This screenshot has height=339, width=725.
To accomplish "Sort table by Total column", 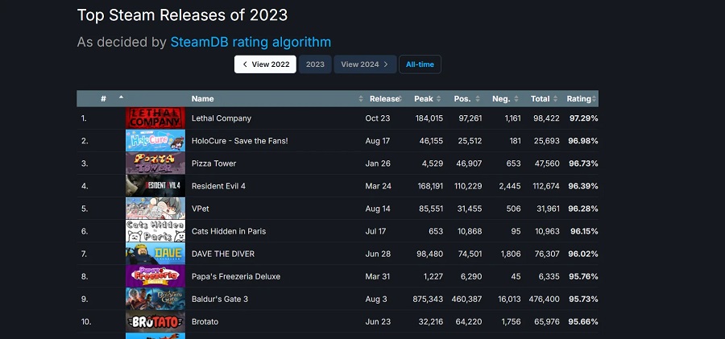I will 540,98.
